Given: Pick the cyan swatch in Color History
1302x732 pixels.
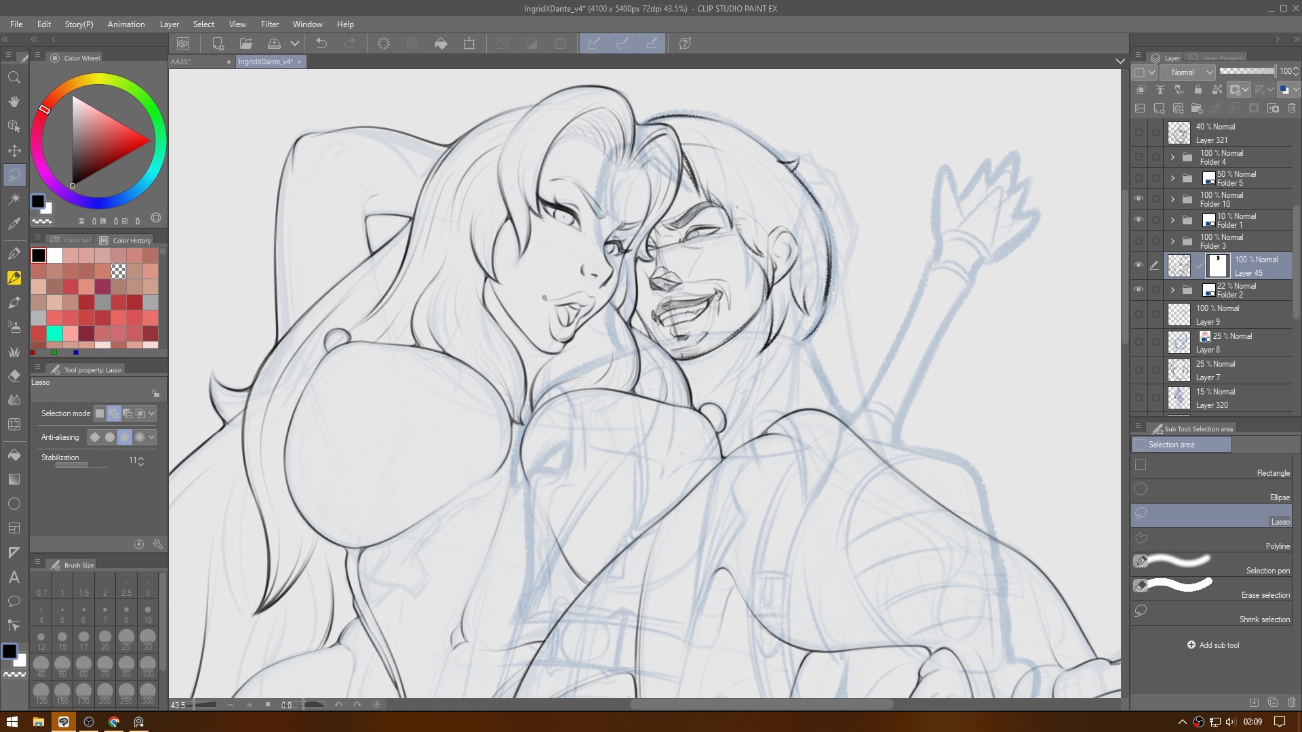Looking at the screenshot, I should (54, 333).
